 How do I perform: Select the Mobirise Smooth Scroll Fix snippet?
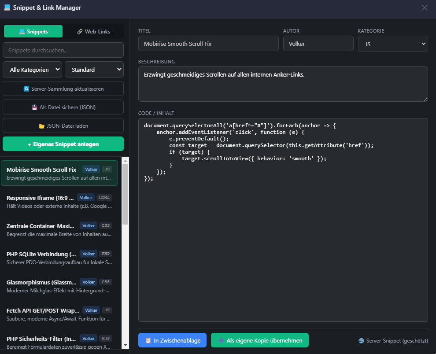(59, 173)
